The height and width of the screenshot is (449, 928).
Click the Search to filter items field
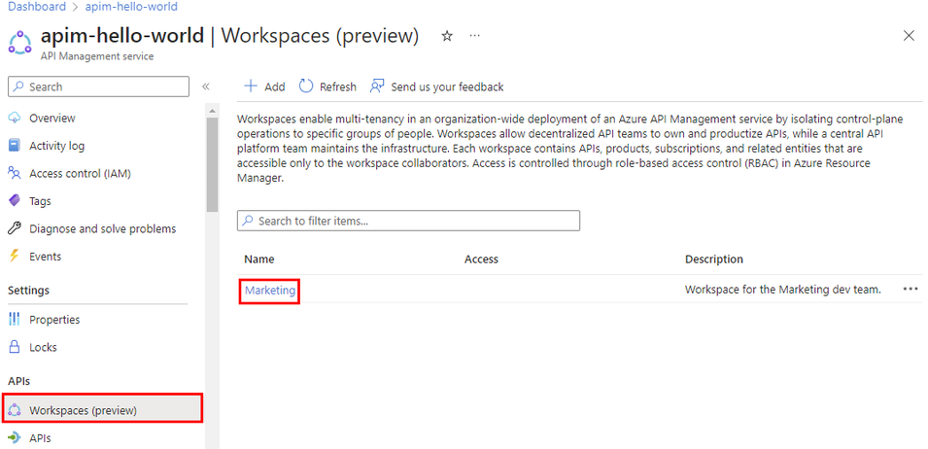coord(408,221)
